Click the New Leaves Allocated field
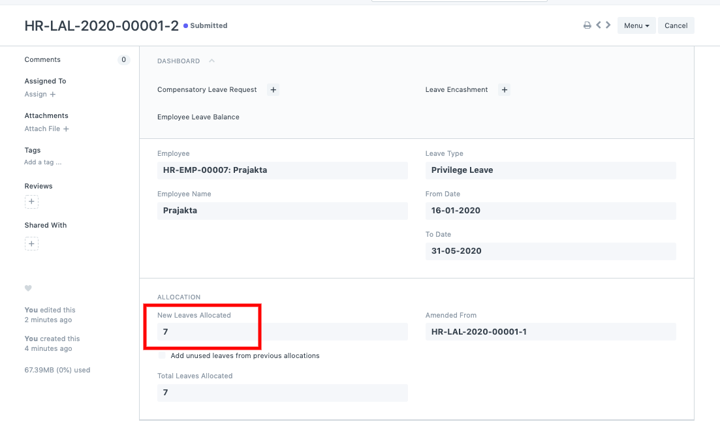This screenshot has width=720, height=437. [282, 331]
